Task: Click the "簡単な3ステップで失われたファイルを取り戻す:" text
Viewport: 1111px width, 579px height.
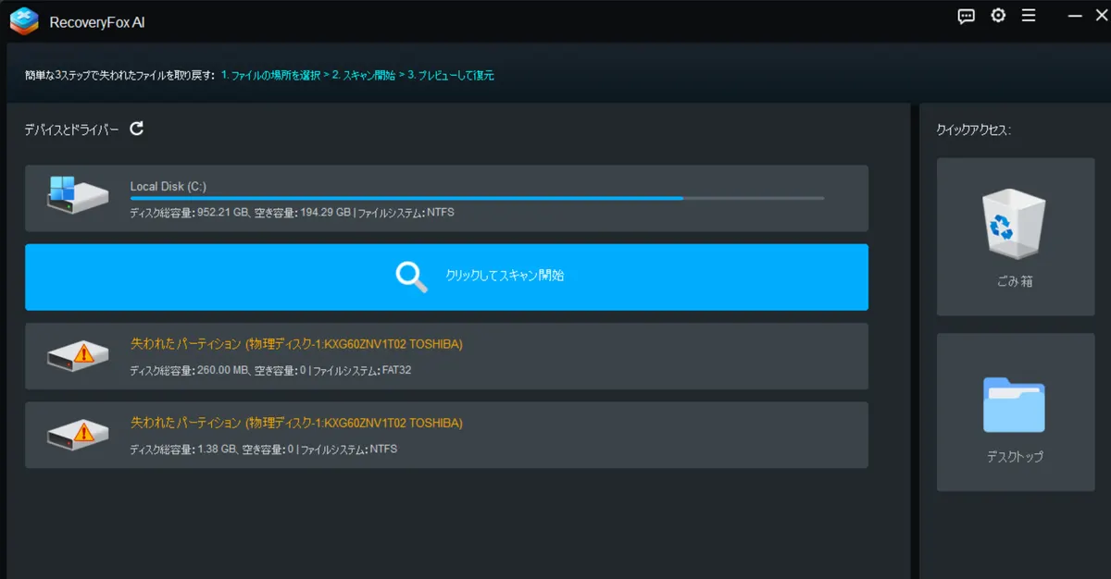Action: 120,76
